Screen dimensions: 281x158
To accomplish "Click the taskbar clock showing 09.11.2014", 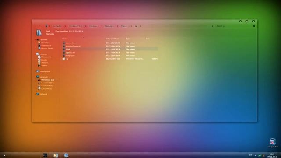I will point(272,155).
